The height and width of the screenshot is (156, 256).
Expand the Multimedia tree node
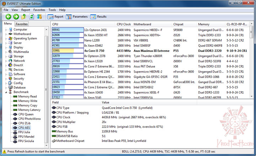(6, 52)
